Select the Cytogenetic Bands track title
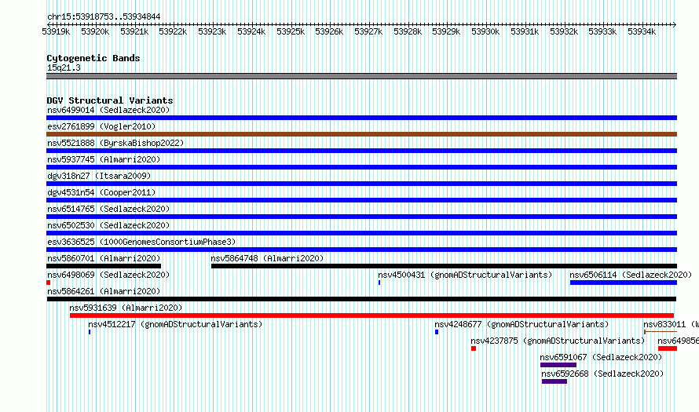 pos(93,58)
